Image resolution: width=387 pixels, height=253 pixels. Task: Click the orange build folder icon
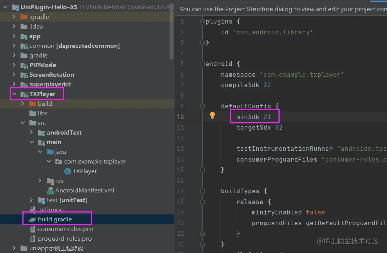click(32, 103)
